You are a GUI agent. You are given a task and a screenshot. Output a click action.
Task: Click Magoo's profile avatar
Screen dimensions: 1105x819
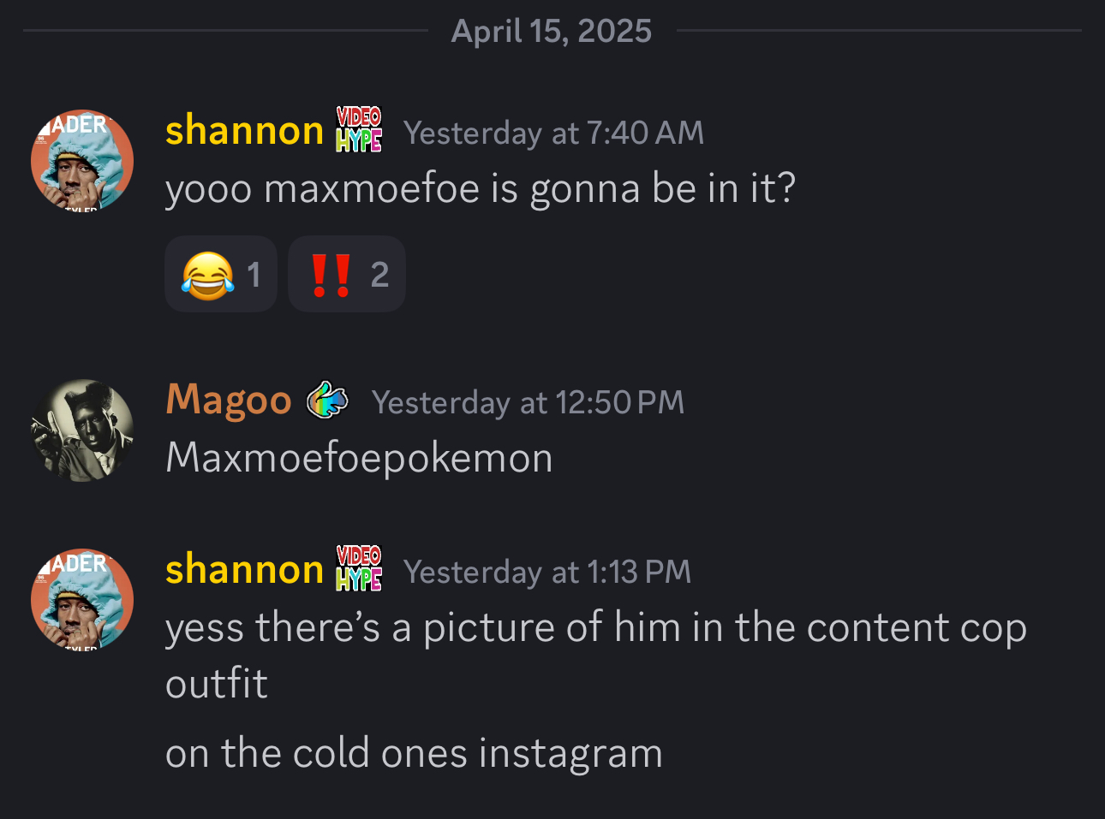82,430
